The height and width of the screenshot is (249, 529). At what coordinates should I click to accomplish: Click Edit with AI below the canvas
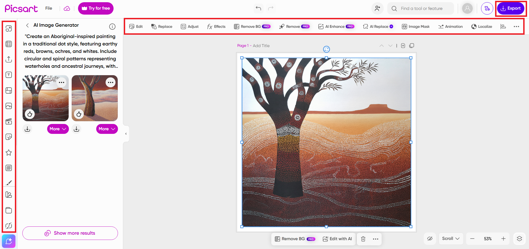(x=337, y=239)
